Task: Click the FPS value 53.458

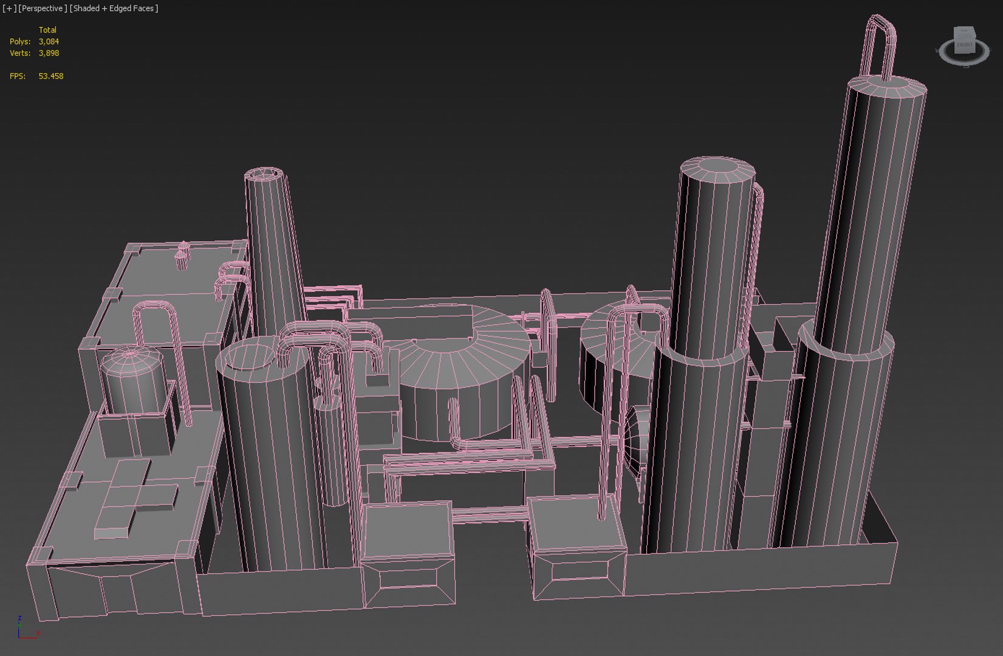Action: click(51, 76)
